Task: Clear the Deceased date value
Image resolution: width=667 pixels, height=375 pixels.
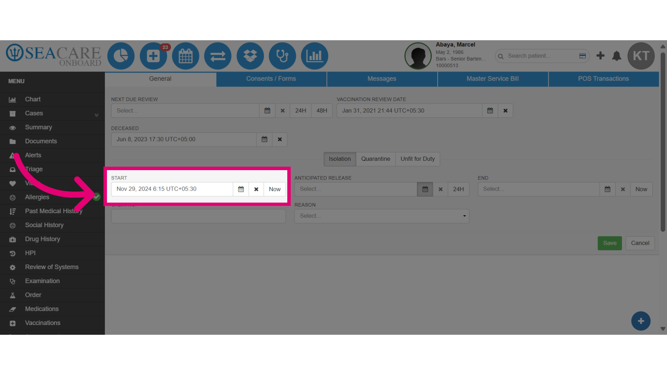Action: (280, 140)
